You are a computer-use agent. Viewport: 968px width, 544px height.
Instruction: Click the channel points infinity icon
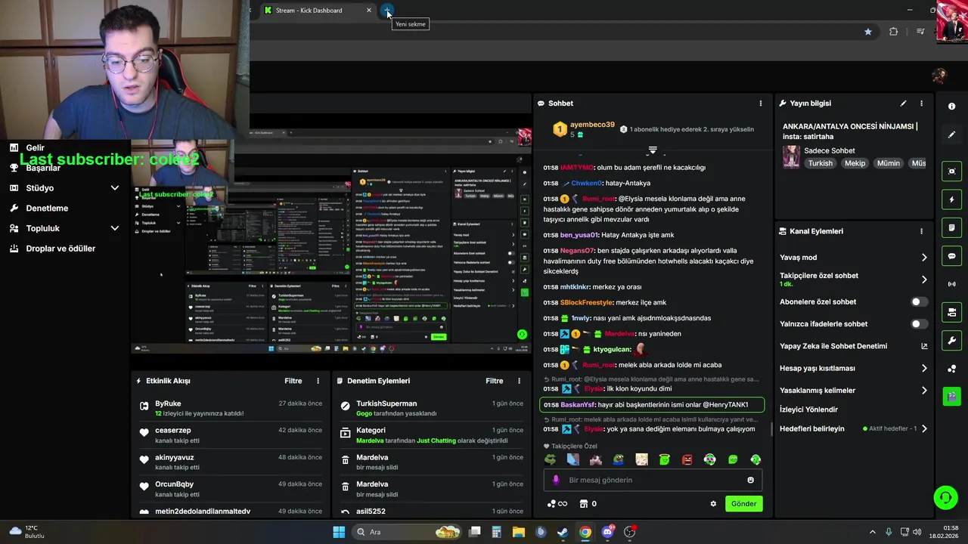click(x=557, y=504)
